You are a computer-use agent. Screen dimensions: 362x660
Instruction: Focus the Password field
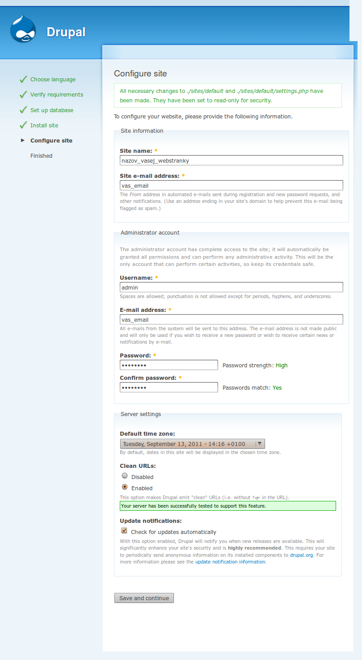169,365
